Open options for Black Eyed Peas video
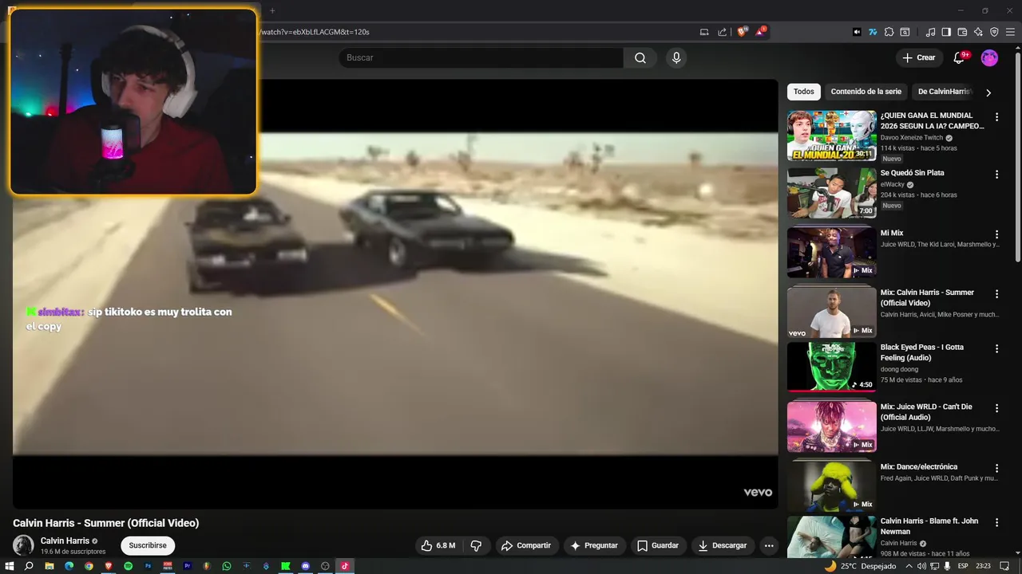 (x=996, y=349)
